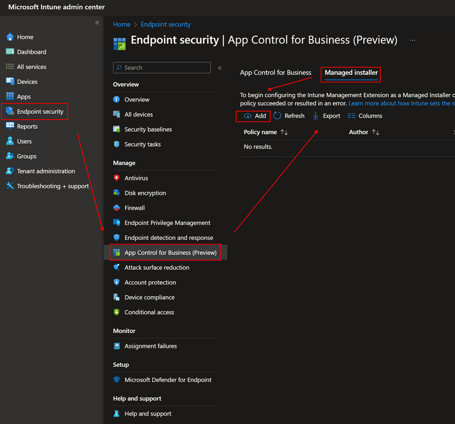Follow the Home breadcrumb link
The width and height of the screenshot is (455, 424).
(121, 25)
